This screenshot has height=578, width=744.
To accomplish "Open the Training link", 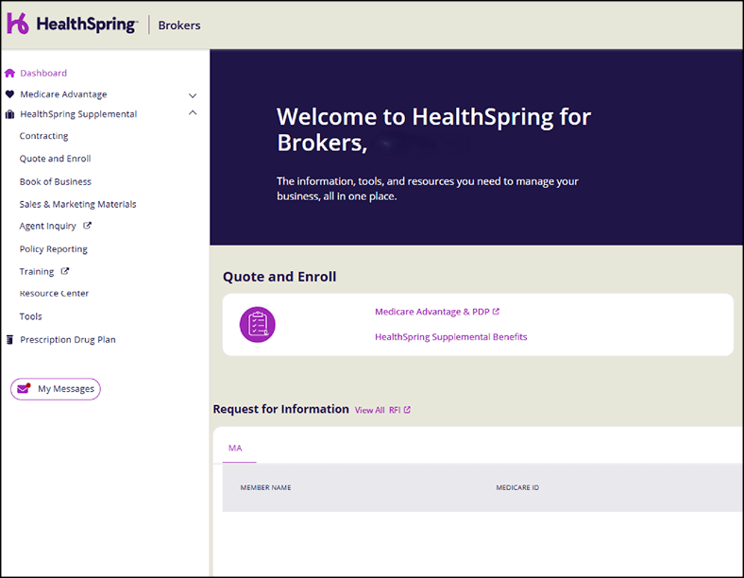I will [37, 271].
